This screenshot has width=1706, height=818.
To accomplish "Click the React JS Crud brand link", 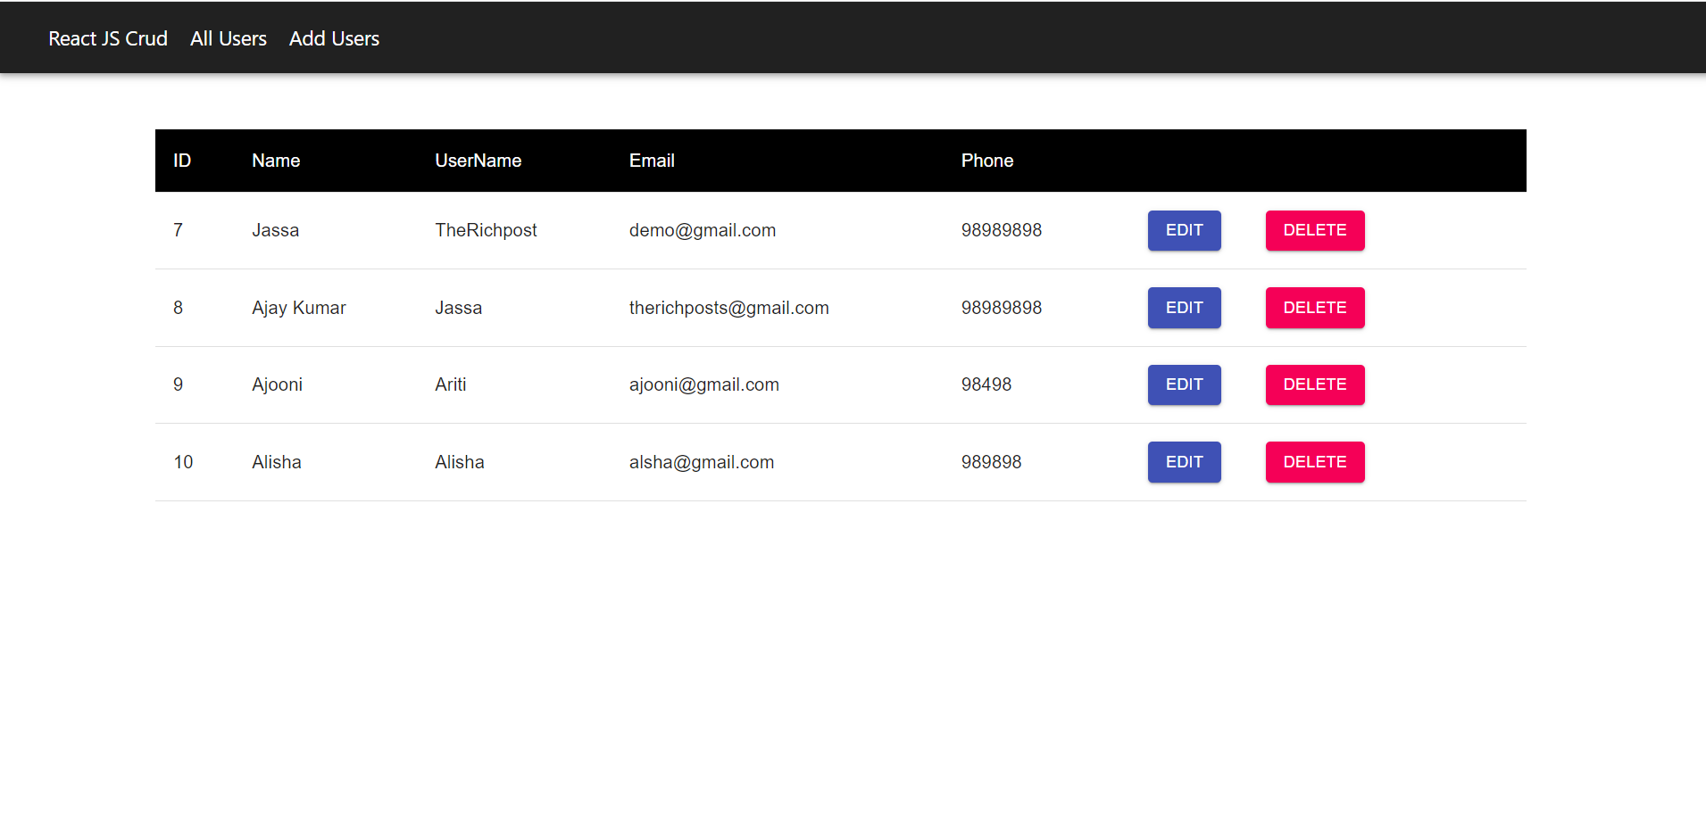I will 107,38.
